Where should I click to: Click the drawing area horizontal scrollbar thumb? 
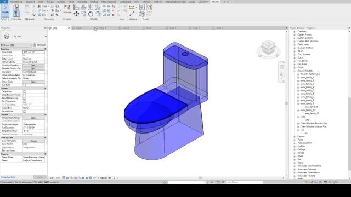click(x=200, y=178)
